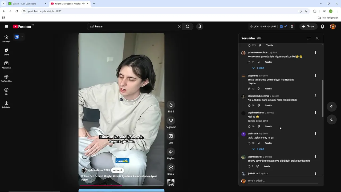Image resolution: width=341 pixels, height=192 pixels.
Task: Clear the search box text
Action: 179,26
